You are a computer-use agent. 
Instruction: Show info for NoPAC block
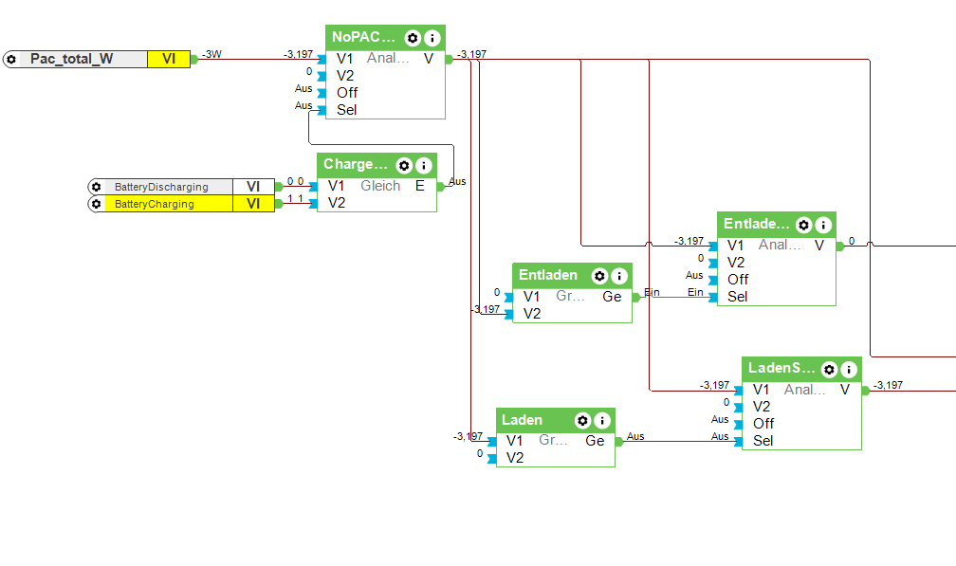(432, 38)
